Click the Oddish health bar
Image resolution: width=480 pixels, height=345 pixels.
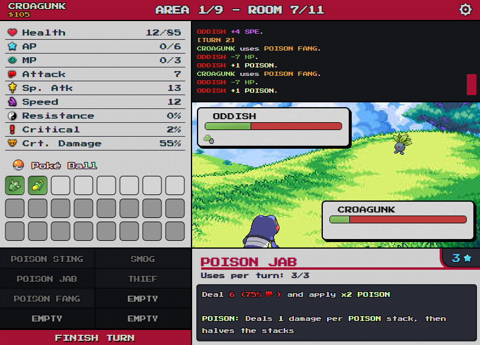(x=273, y=126)
